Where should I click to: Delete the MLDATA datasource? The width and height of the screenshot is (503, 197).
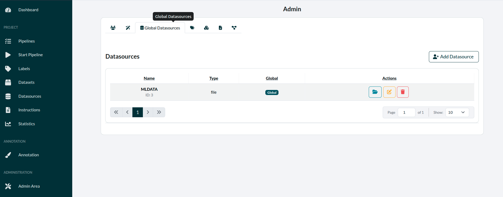click(403, 92)
